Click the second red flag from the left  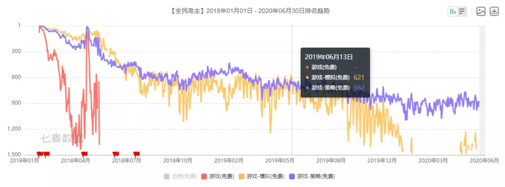(x=47, y=154)
